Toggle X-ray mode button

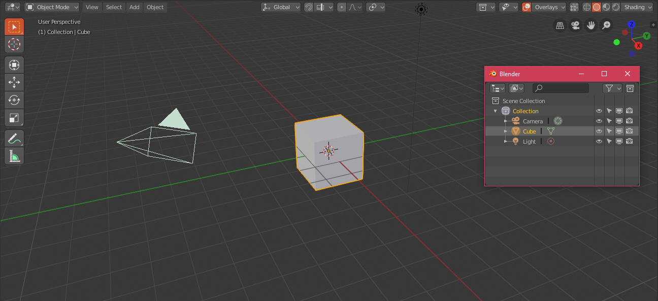point(574,7)
